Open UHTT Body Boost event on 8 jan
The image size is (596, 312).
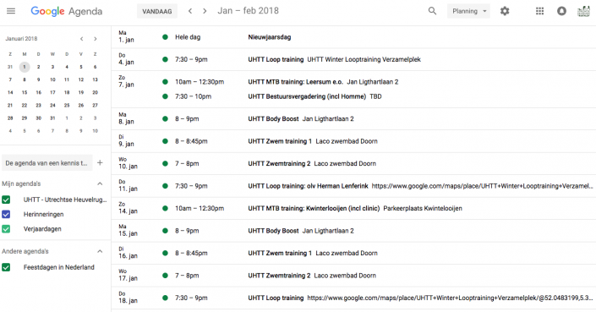[273, 119]
